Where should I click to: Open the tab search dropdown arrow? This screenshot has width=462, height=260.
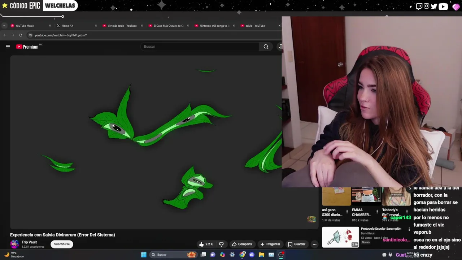4,26
